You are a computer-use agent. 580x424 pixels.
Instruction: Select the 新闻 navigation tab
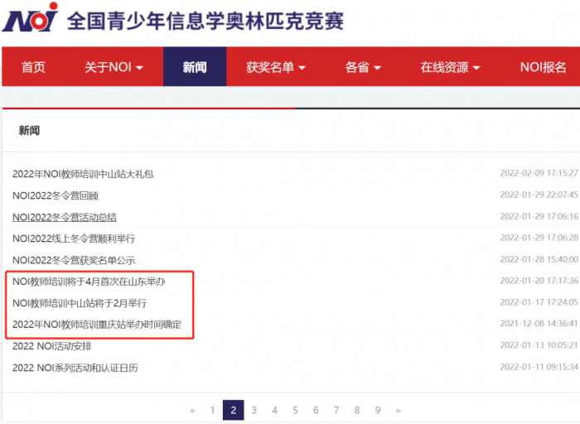pyautogui.click(x=195, y=67)
